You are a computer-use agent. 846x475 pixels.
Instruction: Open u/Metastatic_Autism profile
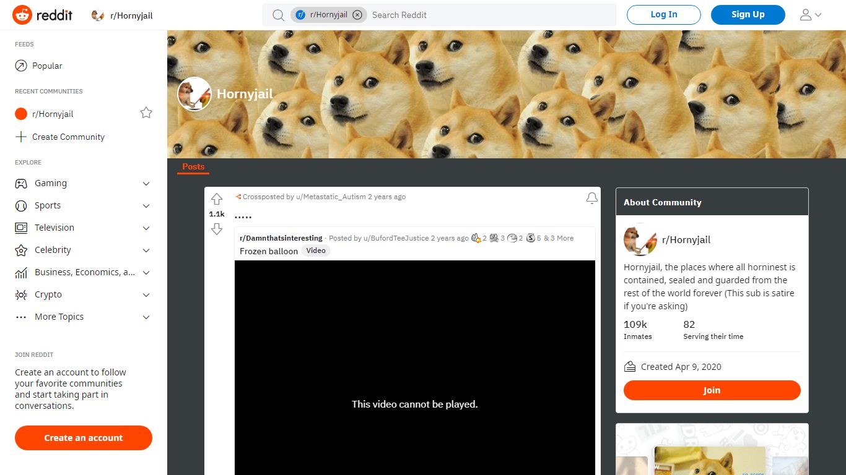(331, 197)
